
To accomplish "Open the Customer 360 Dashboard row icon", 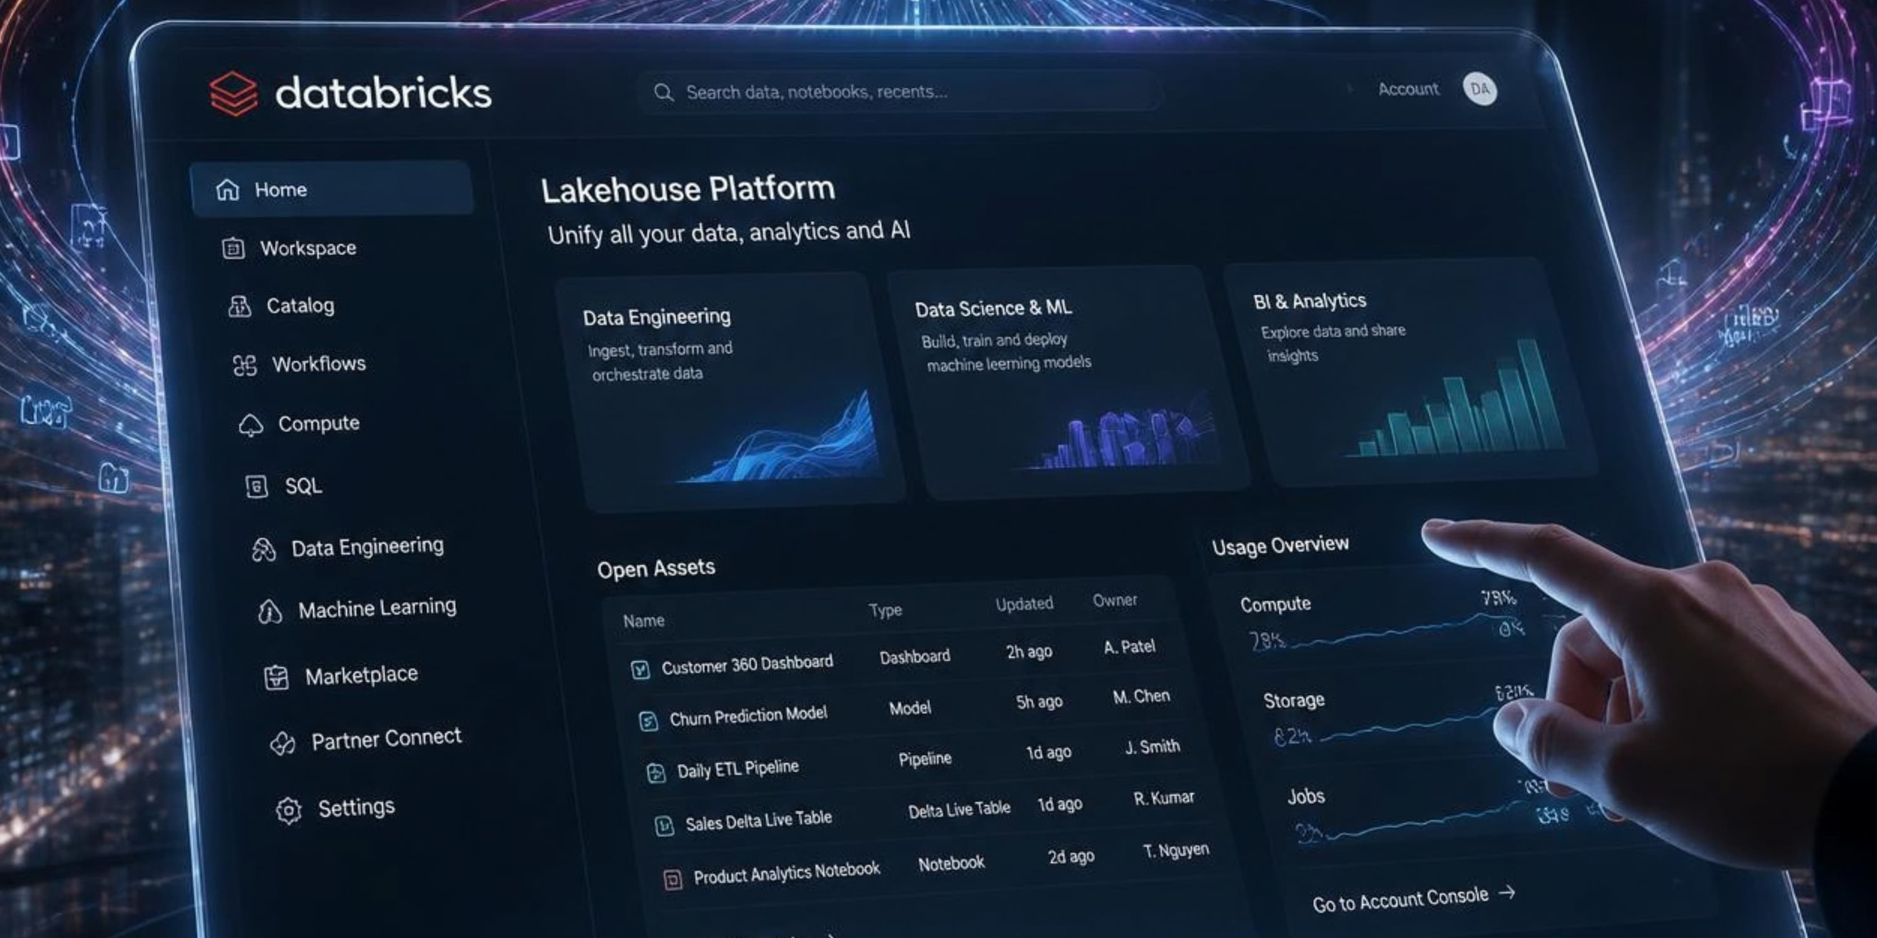I will (640, 669).
